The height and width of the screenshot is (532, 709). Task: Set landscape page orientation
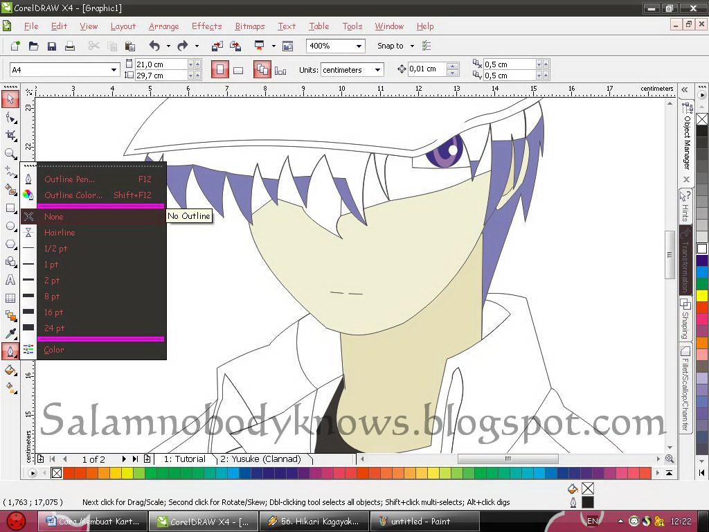pyautogui.click(x=238, y=70)
